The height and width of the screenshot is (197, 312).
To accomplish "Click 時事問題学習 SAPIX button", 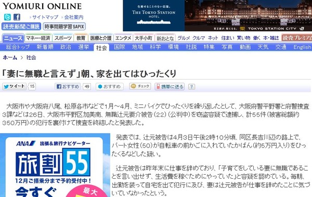I will point(64,27).
